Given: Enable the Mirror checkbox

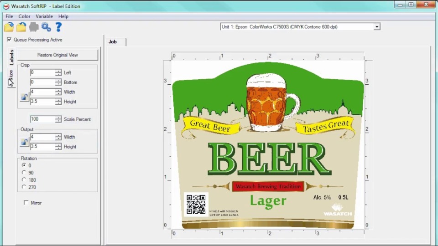Looking at the screenshot, I should pos(26,203).
